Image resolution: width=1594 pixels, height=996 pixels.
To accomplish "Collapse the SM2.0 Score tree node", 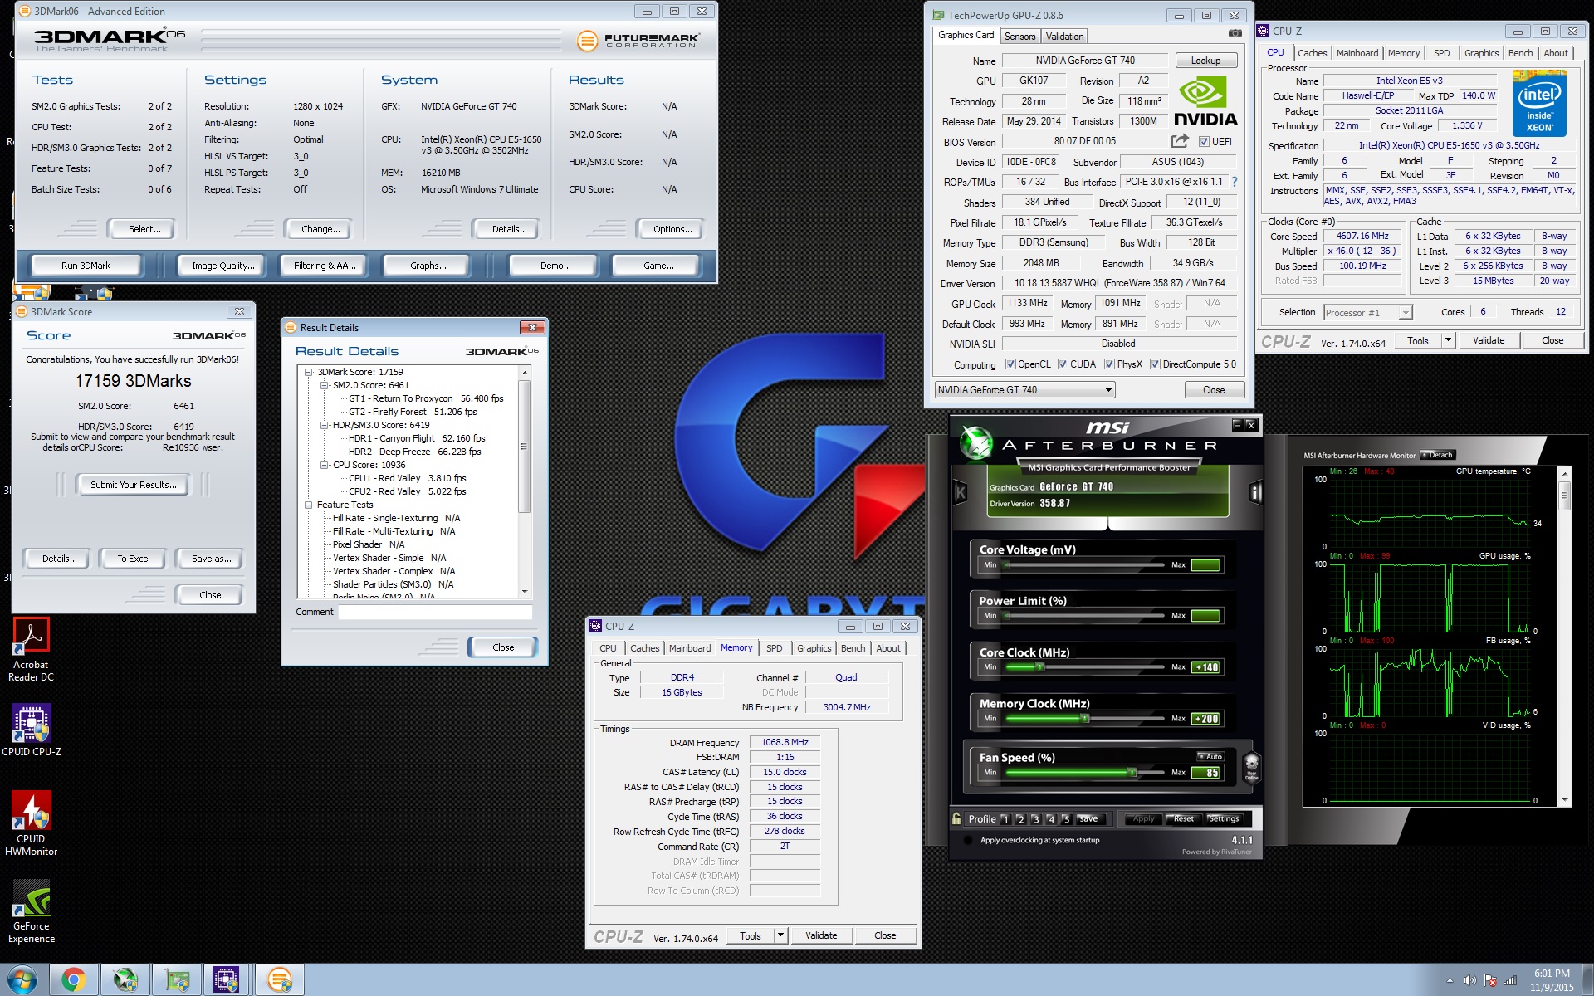I will click(x=325, y=385).
